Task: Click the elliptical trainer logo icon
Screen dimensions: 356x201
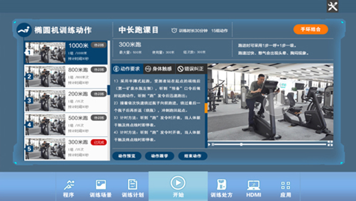Action: (x=24, y=30)
